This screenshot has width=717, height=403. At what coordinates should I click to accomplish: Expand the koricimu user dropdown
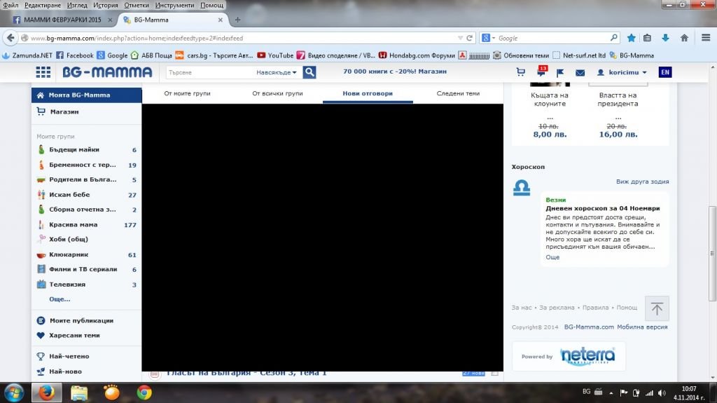pos(622,72)
